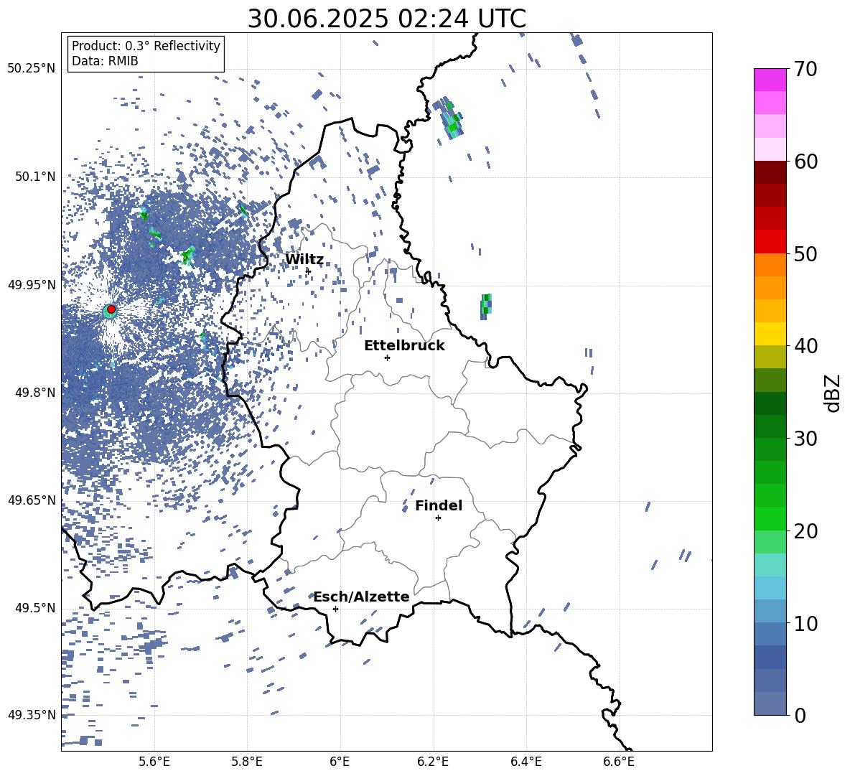
Task: Click the 49.65°N latitude label
Action: (x=32, y=500)
